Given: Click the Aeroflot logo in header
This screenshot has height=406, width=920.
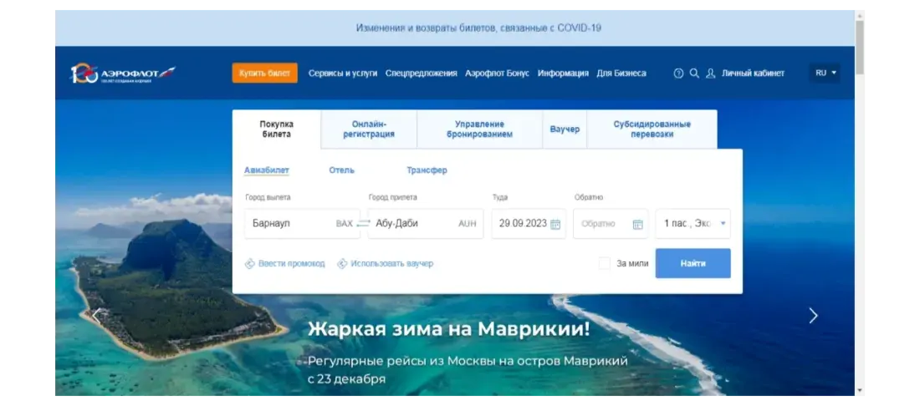Looking at the screenshot, I should point(123,74).
